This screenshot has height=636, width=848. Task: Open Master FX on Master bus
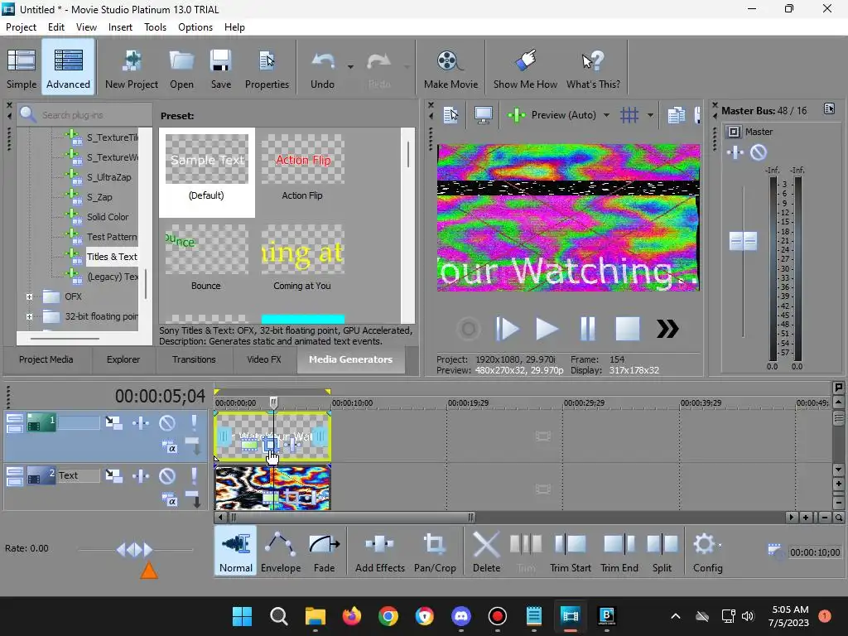coord(735,152)
